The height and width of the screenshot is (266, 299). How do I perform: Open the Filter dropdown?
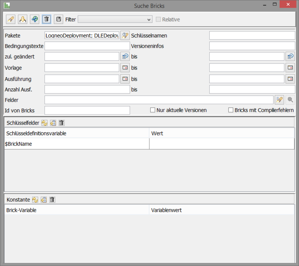[x=115, y=19]
